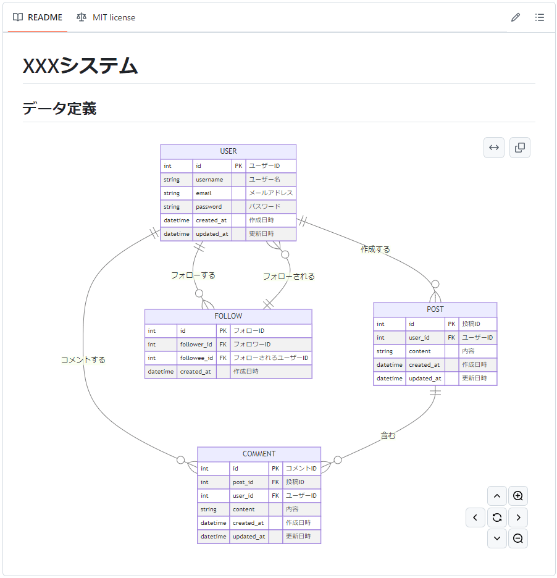Open the MIT license tab
The width and height of the screenshot is (557, 578).
(106, 17)
